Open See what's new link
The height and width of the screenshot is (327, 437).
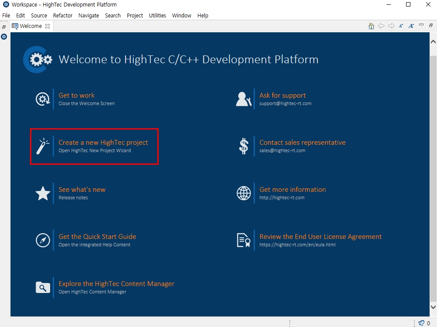pyautogui.click(x=82, y=190)
